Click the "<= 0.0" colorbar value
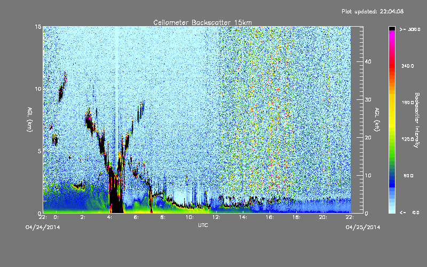Image resolution: width=427 pixels, height=267 pixels. pyautogui.click(x=409, y=213)
